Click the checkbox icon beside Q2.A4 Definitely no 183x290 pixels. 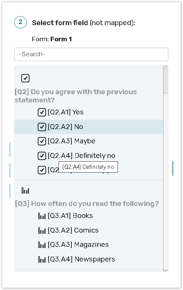point(42,156)
